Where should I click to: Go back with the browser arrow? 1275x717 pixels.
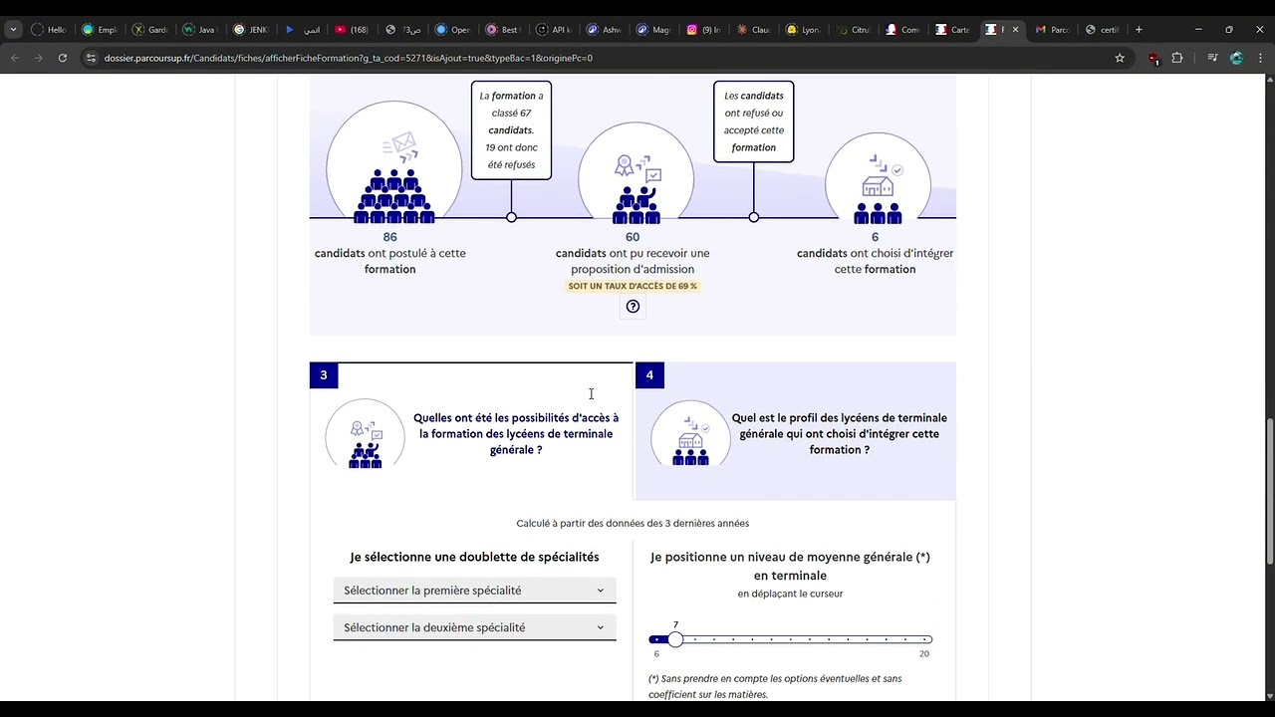15,58
